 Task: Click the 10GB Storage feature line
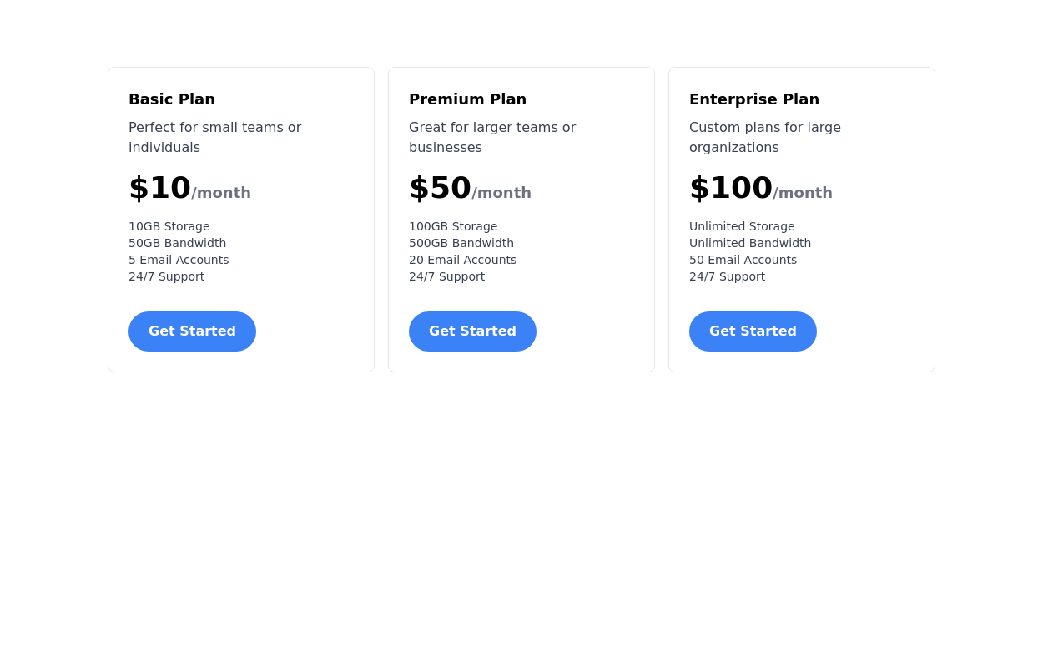pos(169,226)
